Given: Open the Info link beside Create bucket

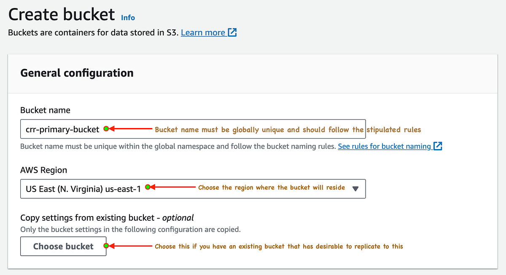Looking at the screenshot, I should pos(128,17).
